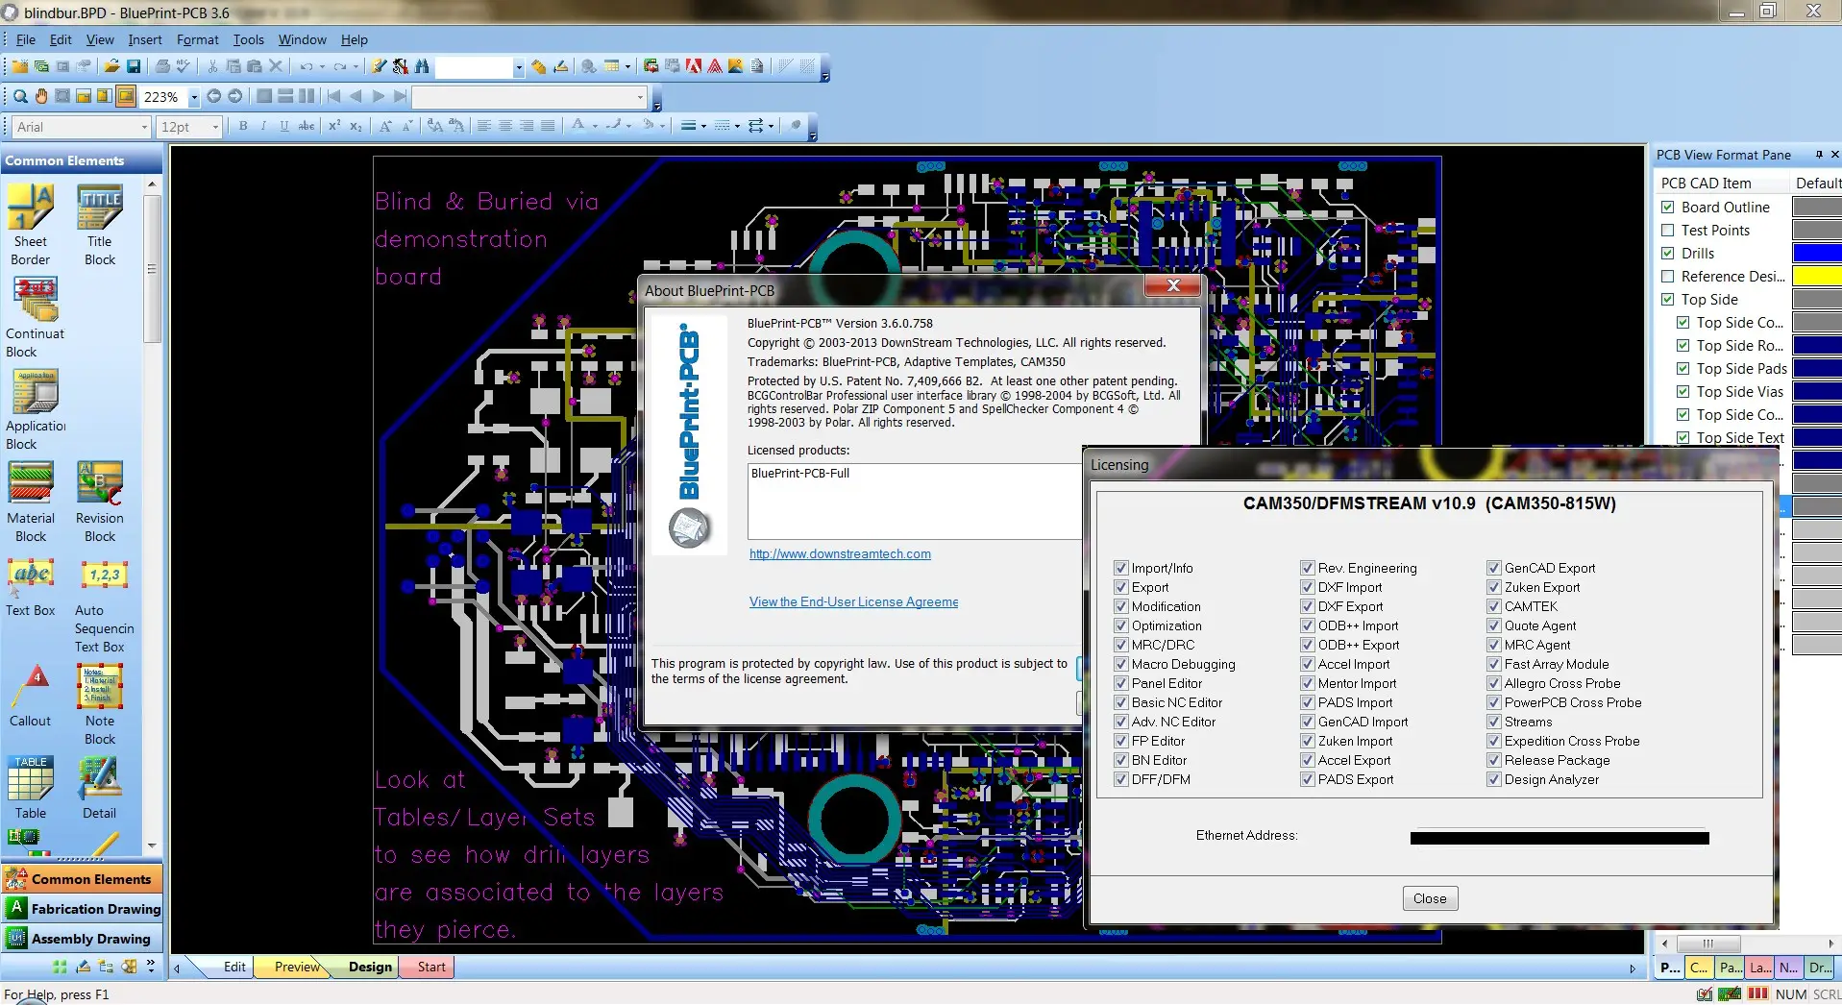Screen dimensions: 1842x1005
Task: Expand the redo history dropdown arrow
Action: (356, 66)
